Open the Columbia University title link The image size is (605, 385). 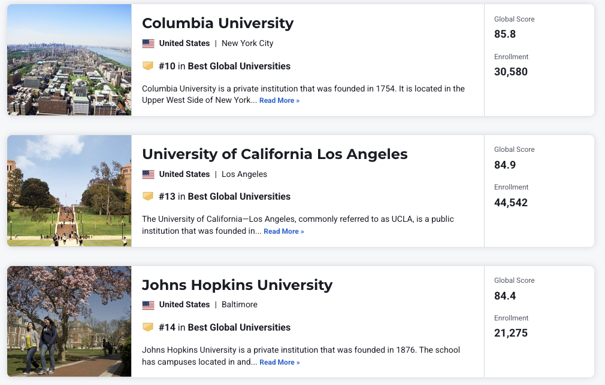point(217,23)
